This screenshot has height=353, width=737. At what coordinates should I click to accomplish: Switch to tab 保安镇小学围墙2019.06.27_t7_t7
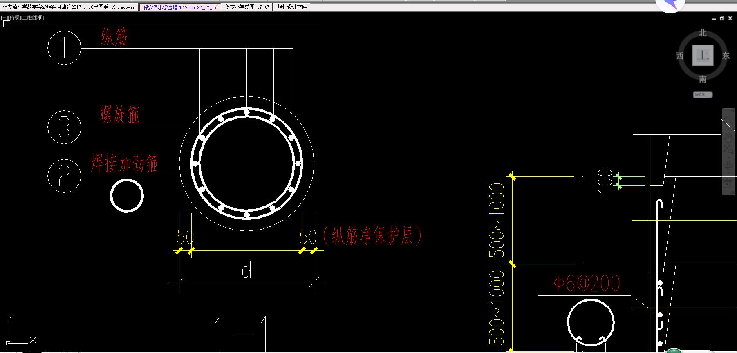[x=180, y=7]
